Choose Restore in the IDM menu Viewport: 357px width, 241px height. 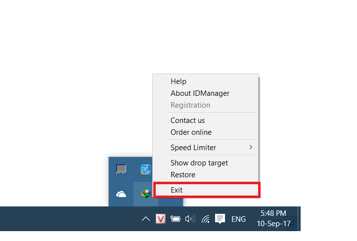coord(183,175)
